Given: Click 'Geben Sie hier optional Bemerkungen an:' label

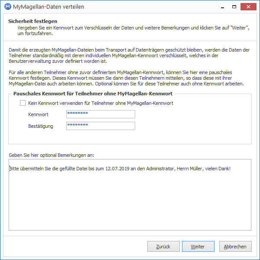Looking at the screenshot, I should point(52,155).
